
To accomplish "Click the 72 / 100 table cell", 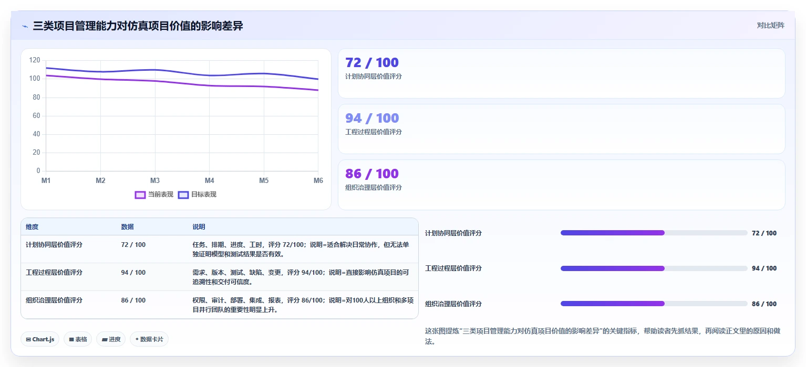I will point(133,245).
